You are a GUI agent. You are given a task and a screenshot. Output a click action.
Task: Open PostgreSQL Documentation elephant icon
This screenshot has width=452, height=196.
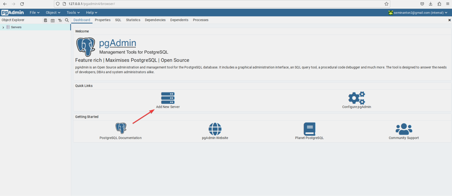click(121, 128)
